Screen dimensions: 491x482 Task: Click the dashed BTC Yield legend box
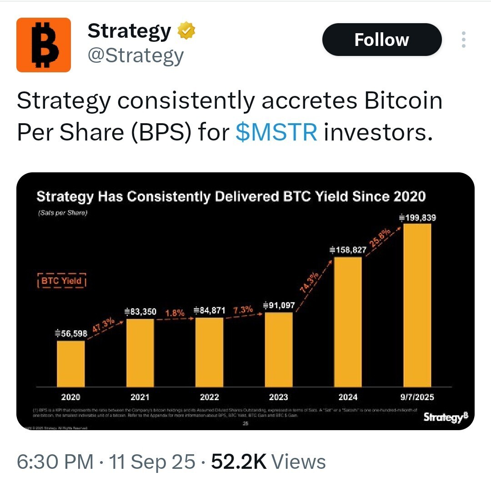(62, 281)
